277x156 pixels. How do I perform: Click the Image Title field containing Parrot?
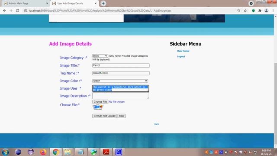pyautogui.click(x=121, y=65)
